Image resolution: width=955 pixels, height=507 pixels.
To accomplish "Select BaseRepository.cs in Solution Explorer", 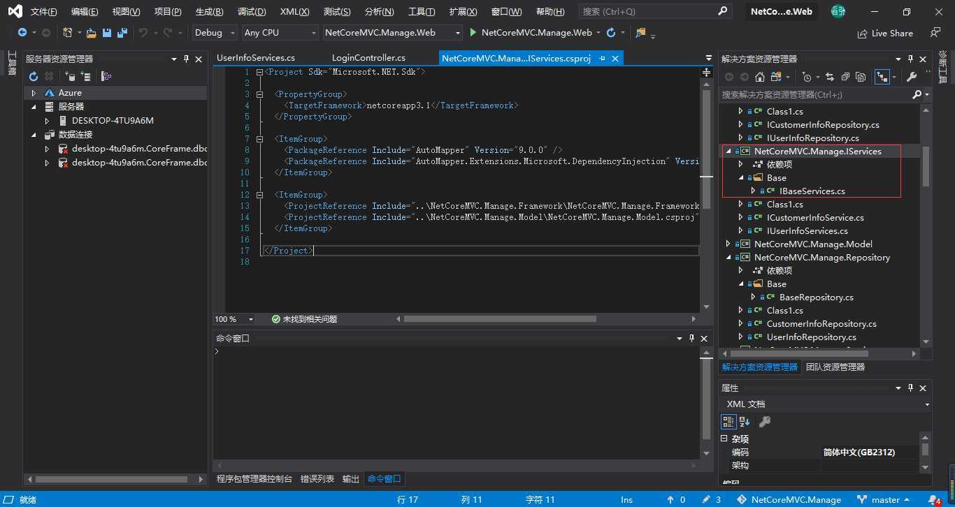I will pyautogui.click(x=816, y=297).
